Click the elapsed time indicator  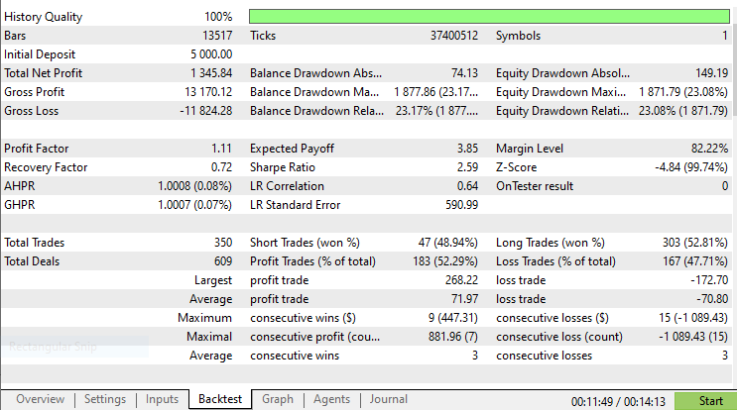pos(618,401)
